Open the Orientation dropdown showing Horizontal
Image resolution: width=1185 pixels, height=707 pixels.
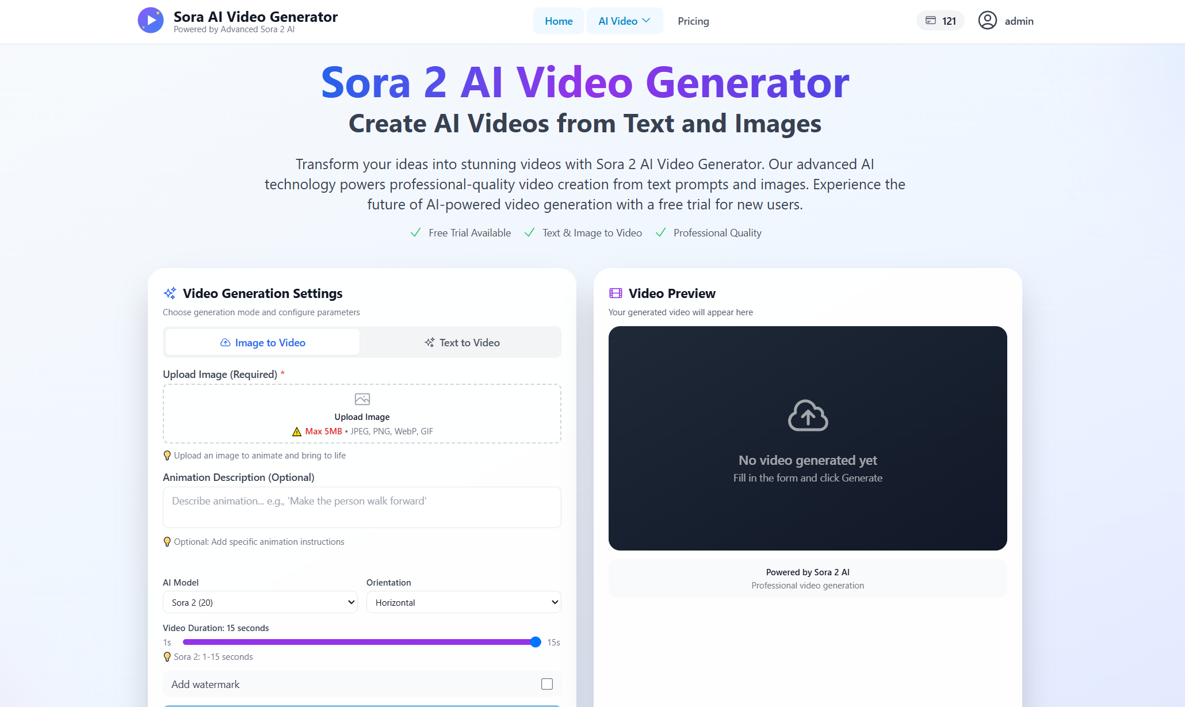(x=464, y=602)
